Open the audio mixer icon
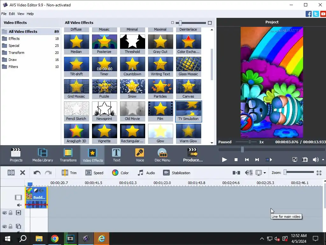Image resolution: width=326 pixels, height=245 pixels. 249,173
